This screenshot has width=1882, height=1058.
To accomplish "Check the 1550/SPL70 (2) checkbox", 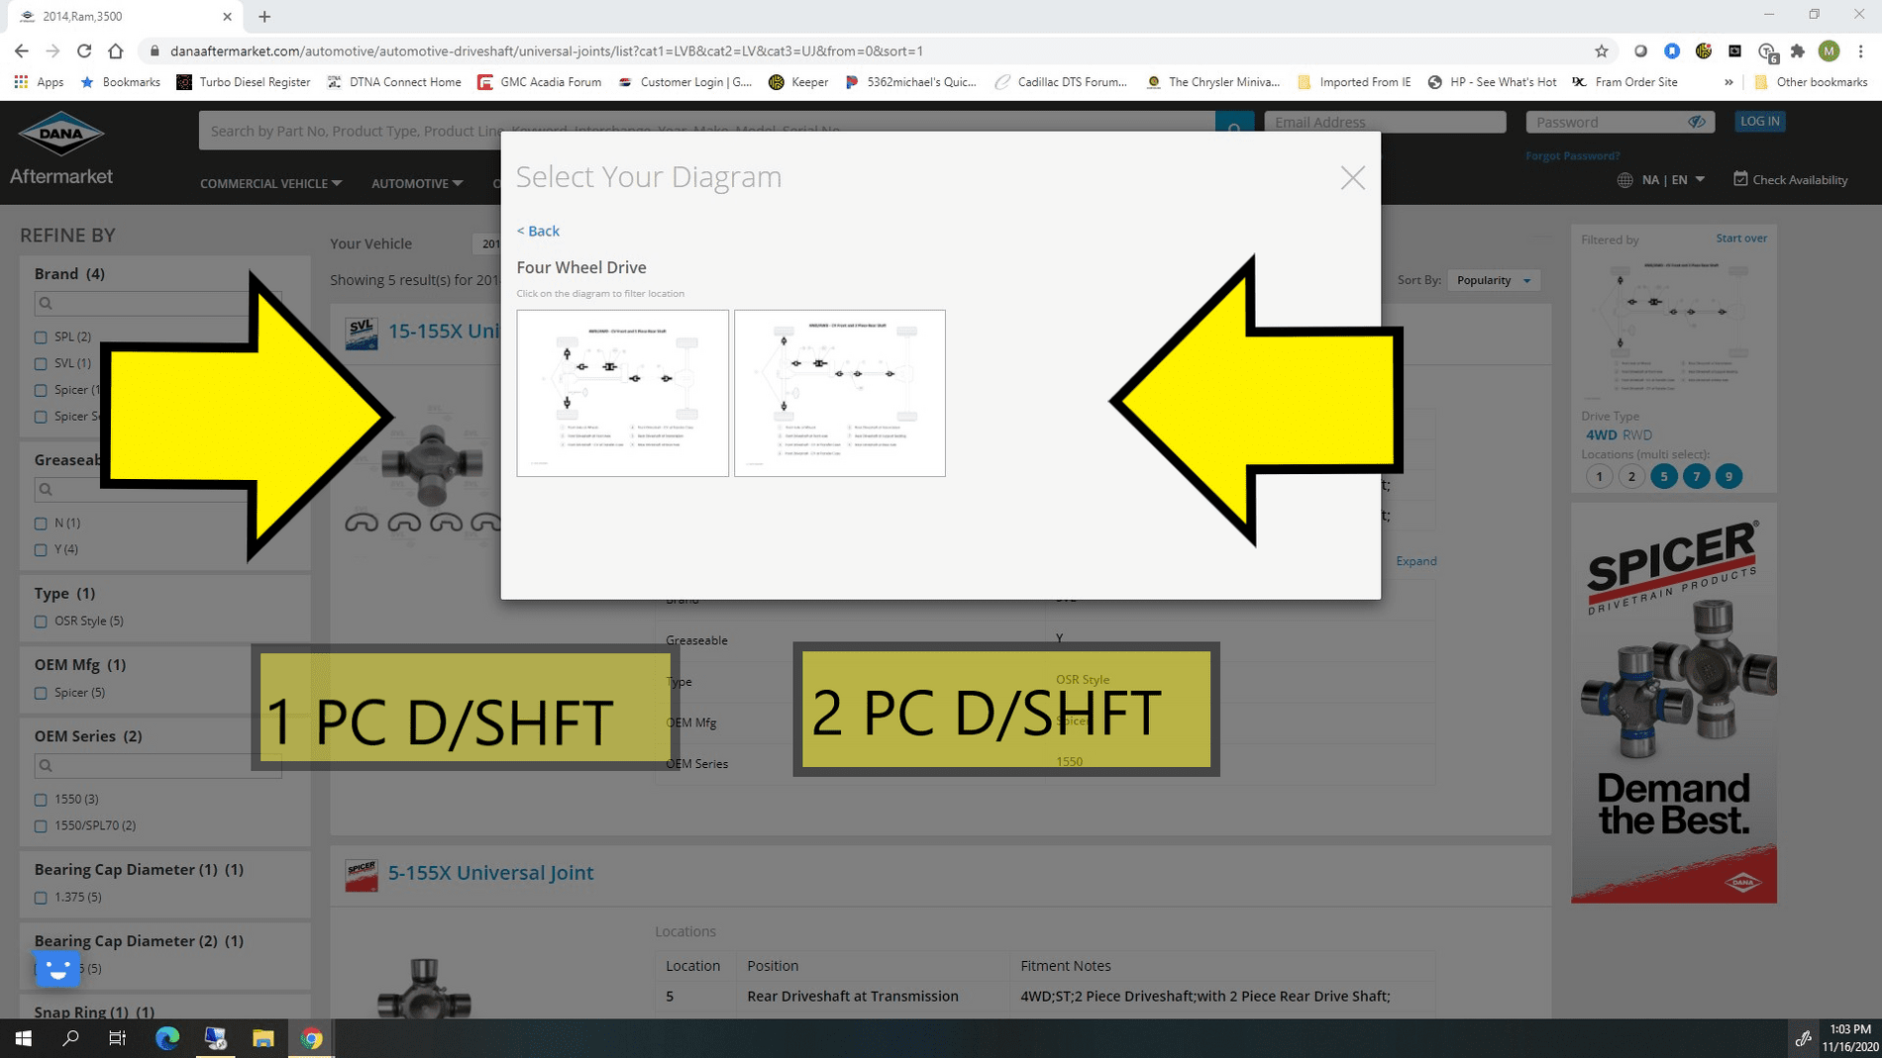I will pyautogui.click(x=41, y=826).
